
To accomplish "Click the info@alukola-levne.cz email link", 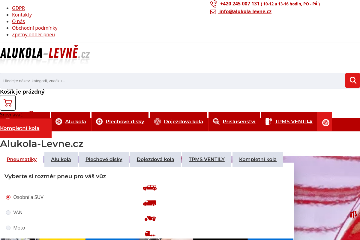I will [245, 12].
